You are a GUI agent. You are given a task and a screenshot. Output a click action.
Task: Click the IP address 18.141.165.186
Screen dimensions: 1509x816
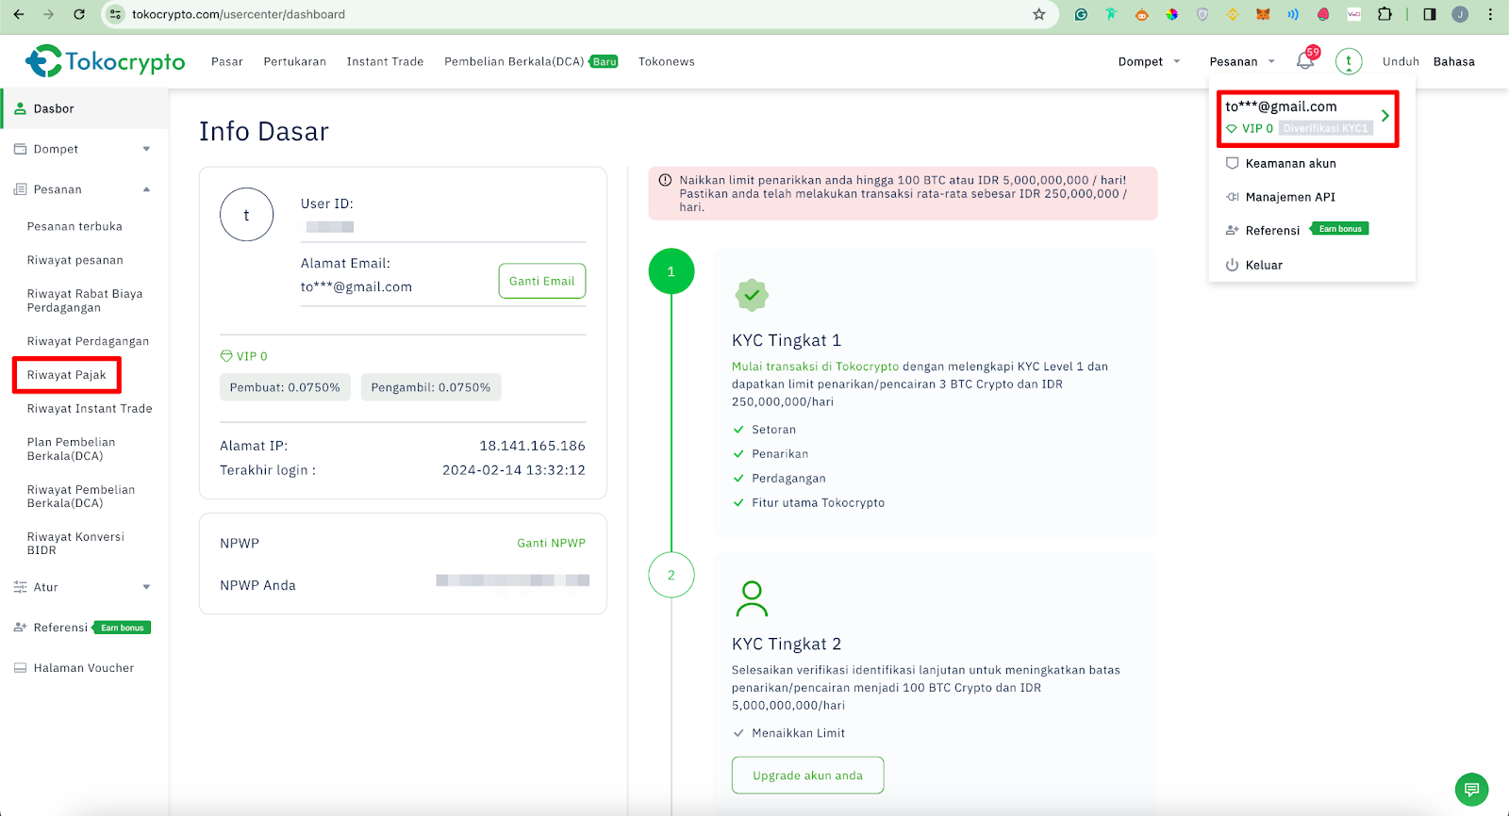(x=532, y=446)
